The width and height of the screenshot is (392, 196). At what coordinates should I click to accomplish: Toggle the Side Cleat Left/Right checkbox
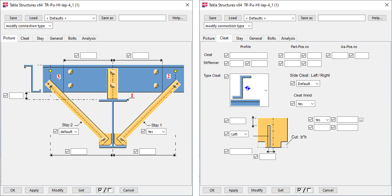[292, 83]
